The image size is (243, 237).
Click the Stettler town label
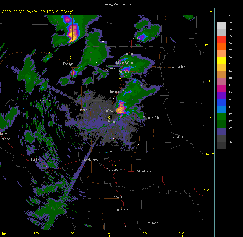[x=179, y=67]
